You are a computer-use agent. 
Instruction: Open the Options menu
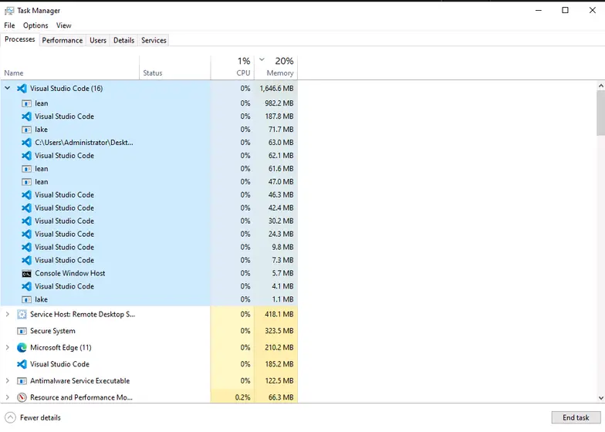tap(35, 25)
